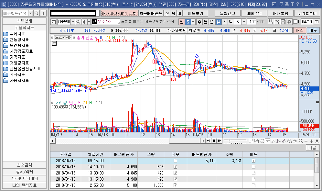Click the overlapping windows icon

click(256, 141)
